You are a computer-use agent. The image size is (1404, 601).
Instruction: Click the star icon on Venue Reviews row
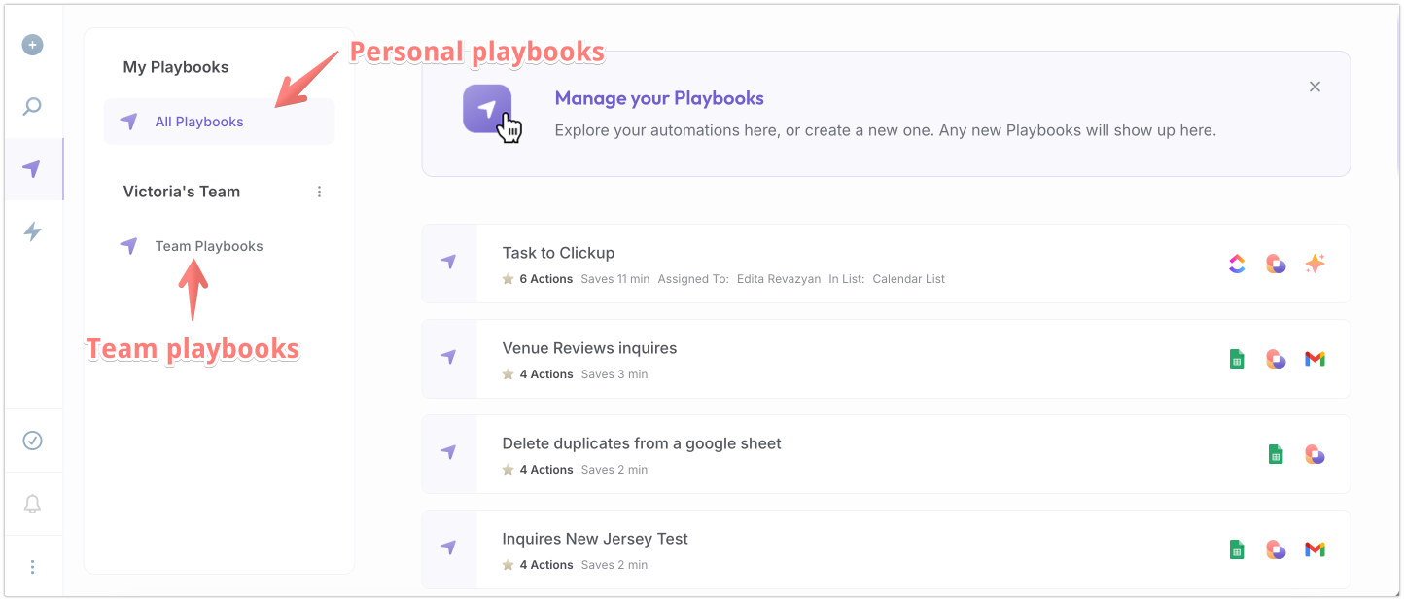[508, 374]
